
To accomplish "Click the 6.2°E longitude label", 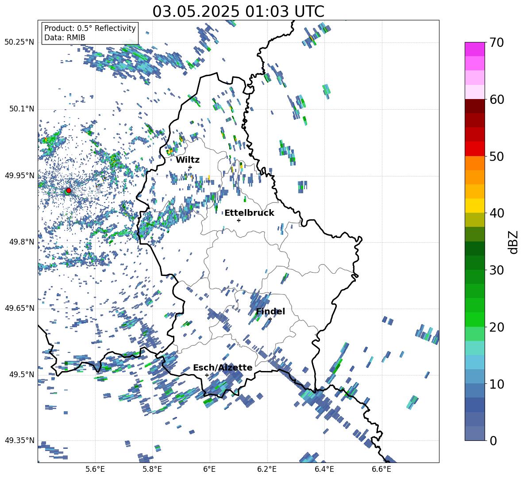I will click(267, 469).
